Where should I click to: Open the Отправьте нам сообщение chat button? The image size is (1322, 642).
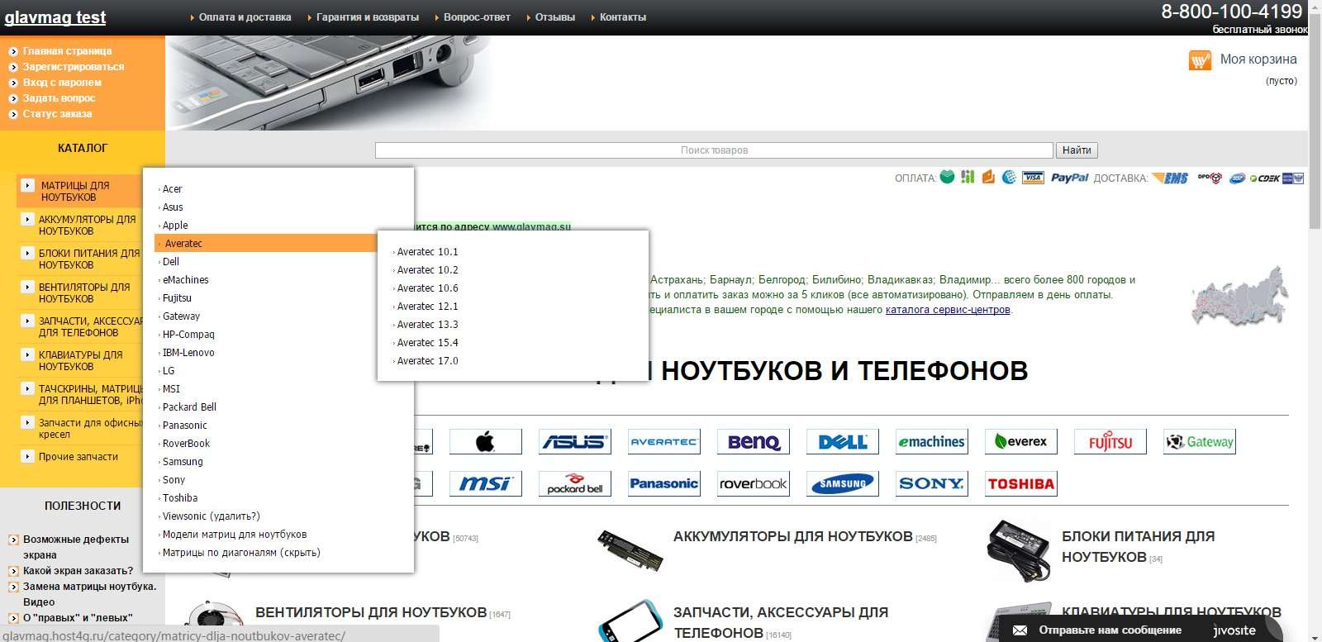1110,630
